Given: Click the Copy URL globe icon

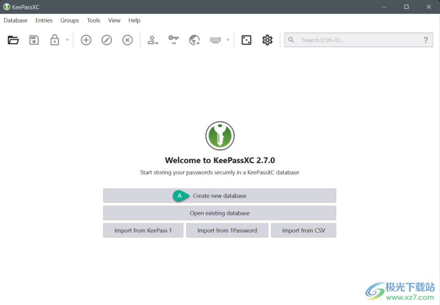Looking at the screenshot, I should (x=194, y=40).
